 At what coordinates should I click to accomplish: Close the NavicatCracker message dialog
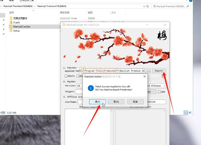(144, 76)
